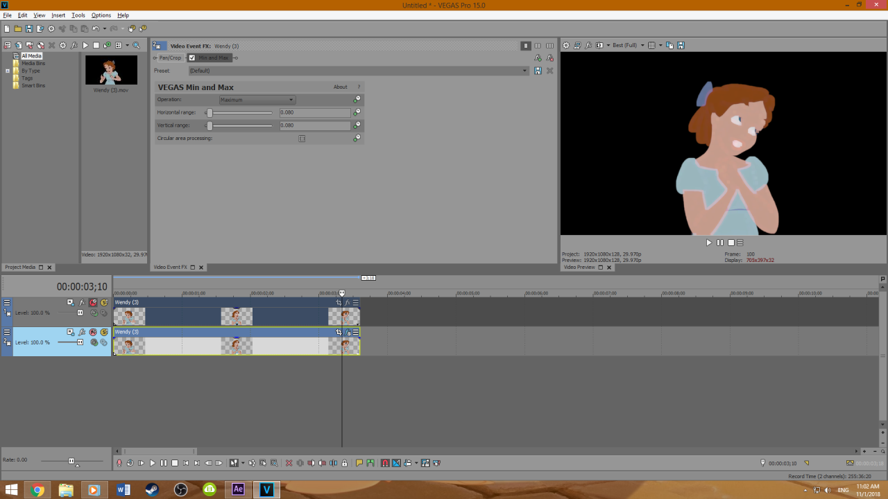Click the Track FX icon on track 2

pos(82,332)
